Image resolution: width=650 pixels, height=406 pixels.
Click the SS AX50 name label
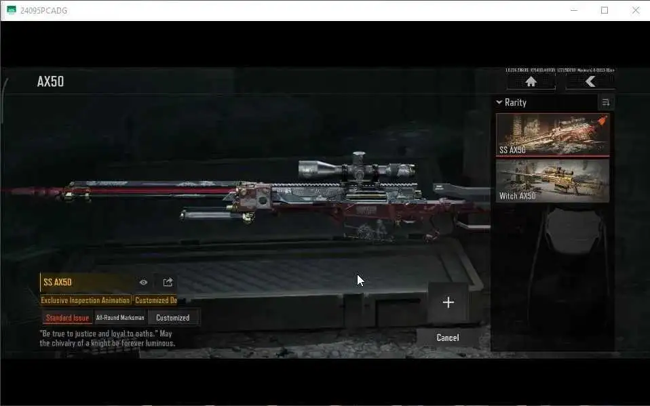(x=58, y=283)
